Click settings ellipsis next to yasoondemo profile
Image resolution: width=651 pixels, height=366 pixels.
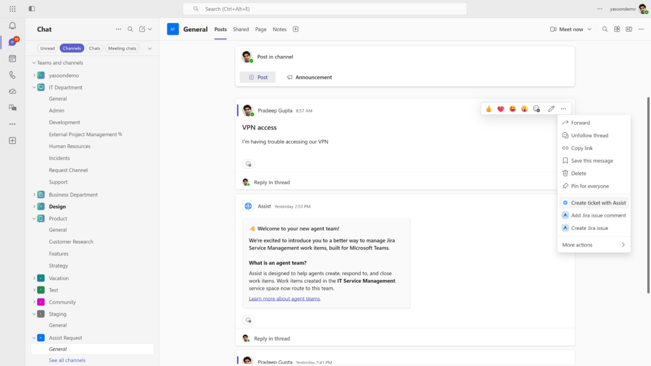click(600, 9)
